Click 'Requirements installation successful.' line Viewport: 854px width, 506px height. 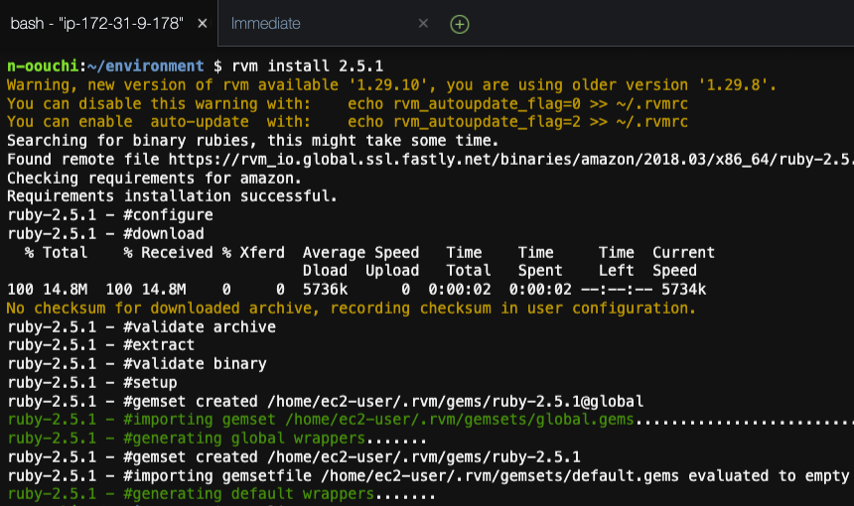[172, 195]
